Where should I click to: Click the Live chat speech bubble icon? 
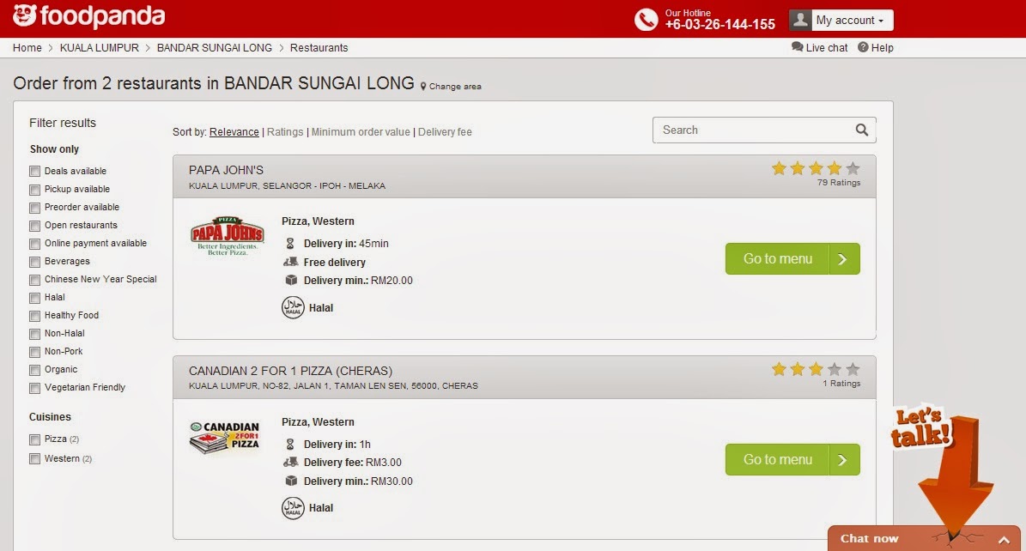coord(797,47)
